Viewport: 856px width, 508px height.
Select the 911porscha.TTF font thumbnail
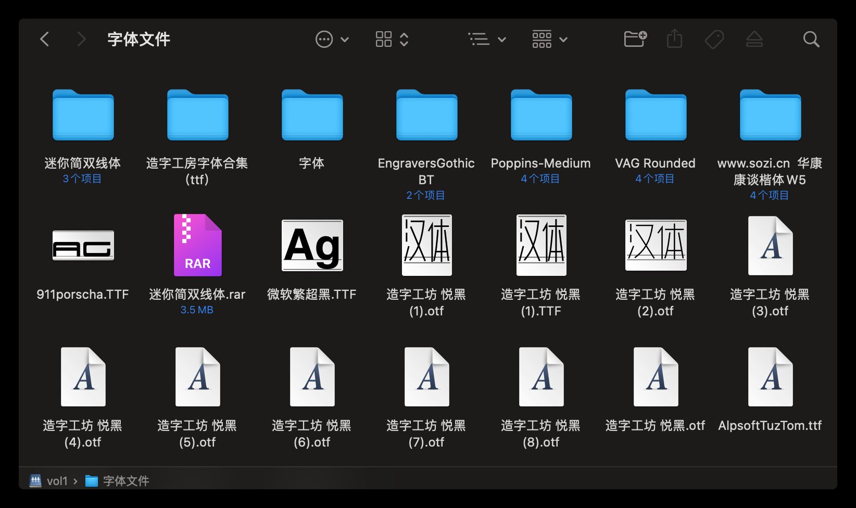pos(83,245)
